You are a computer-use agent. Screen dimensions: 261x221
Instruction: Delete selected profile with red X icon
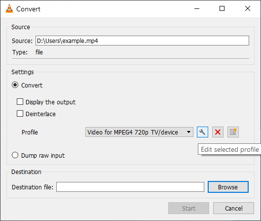(218, 132)
